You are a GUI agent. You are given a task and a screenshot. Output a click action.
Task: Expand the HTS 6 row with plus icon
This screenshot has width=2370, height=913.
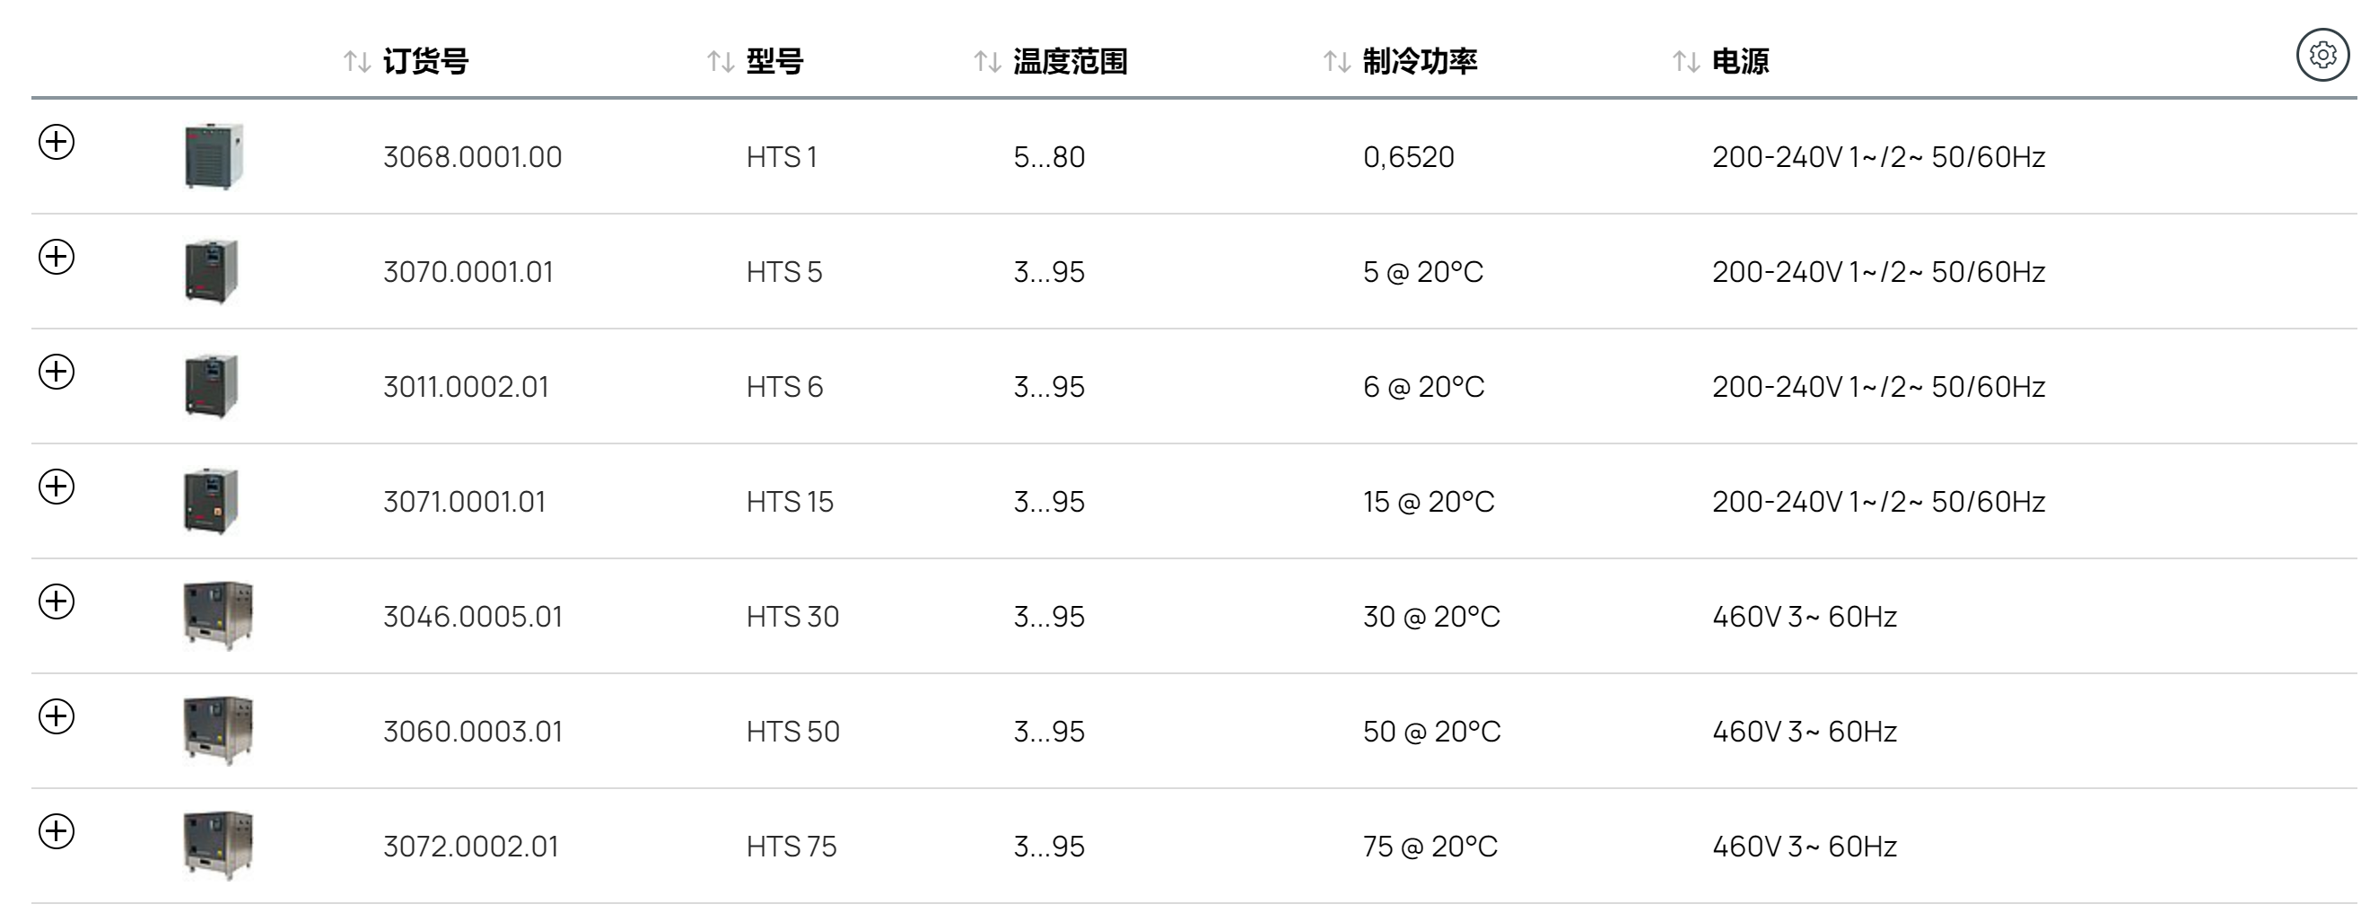point(57,372)
